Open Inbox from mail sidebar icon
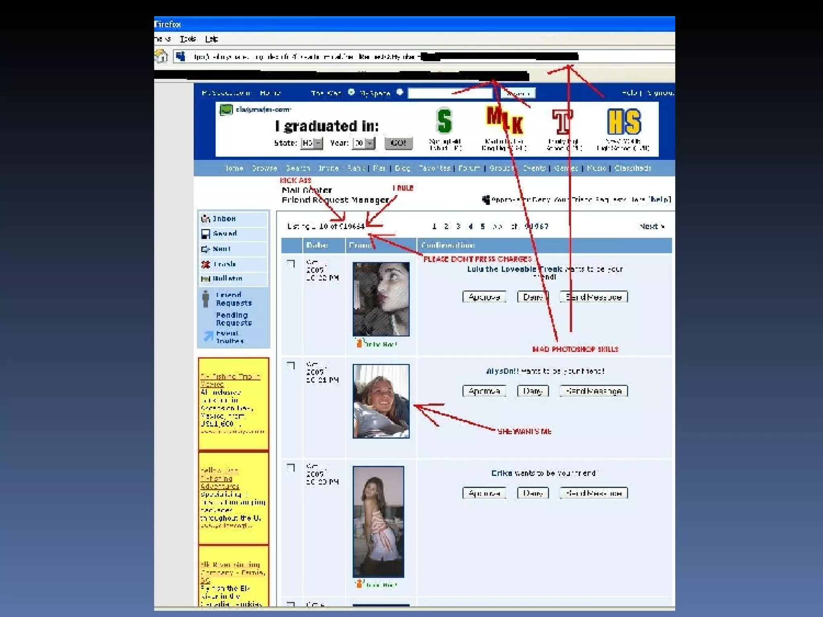 [x=206, y=219]
